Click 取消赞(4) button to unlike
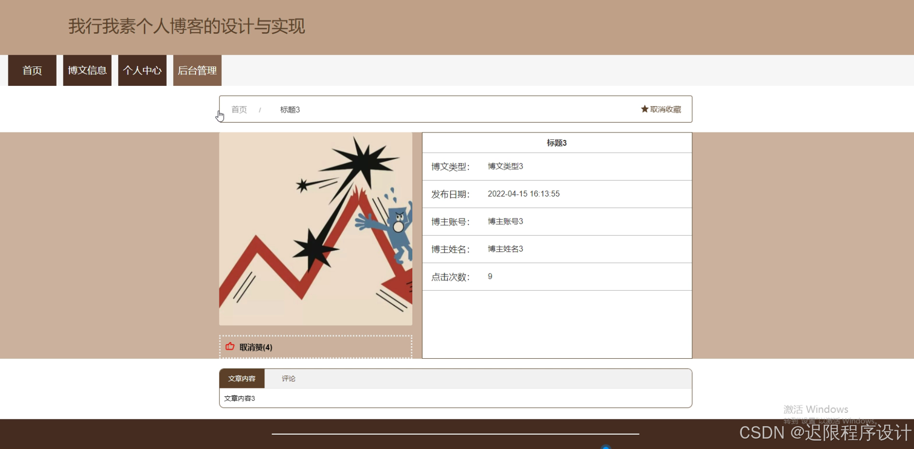Viewport: 914px width, 449px height. 316,347
